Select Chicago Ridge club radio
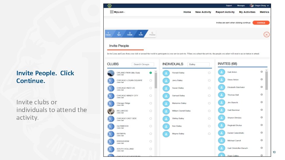285x160 pixels. pyautogui.click(x=151, y=103)
